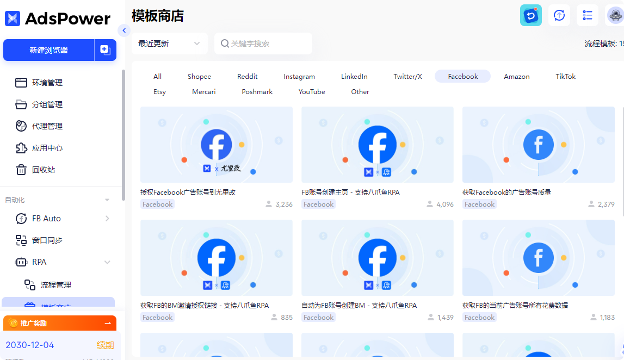624x360 pixels.
Task: Click the expiry date 2030-12-04
Action: 30,345
